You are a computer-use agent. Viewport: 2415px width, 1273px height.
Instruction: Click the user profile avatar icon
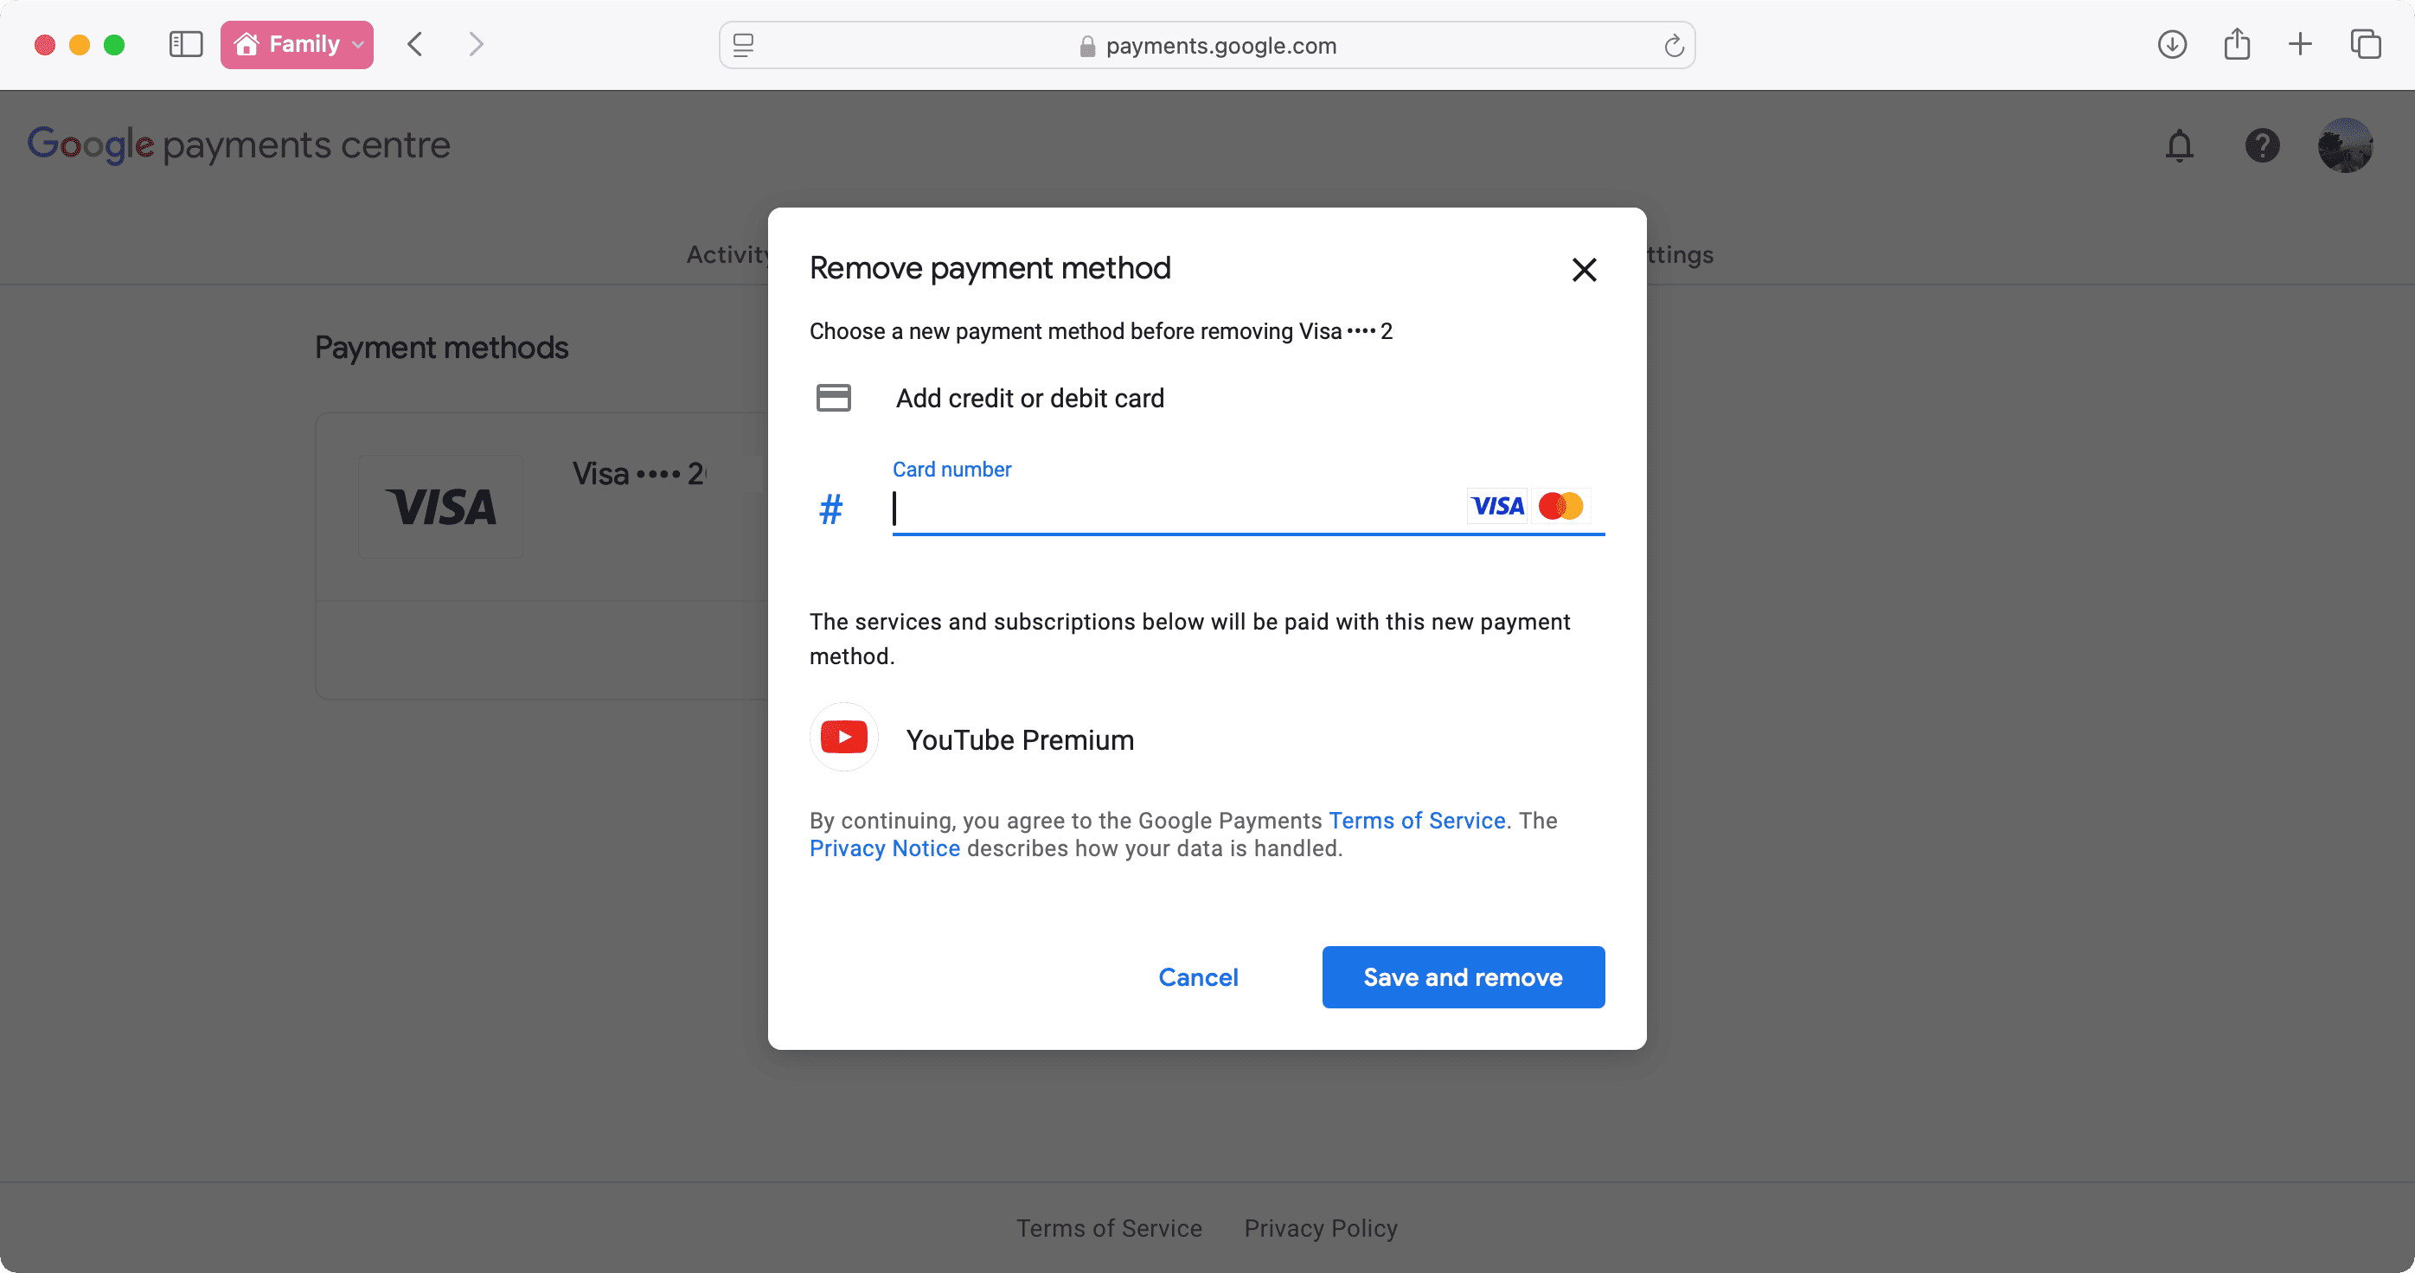(2347, 144)
